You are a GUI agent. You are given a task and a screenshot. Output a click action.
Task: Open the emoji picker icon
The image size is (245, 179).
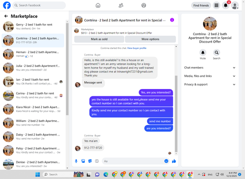166,161
